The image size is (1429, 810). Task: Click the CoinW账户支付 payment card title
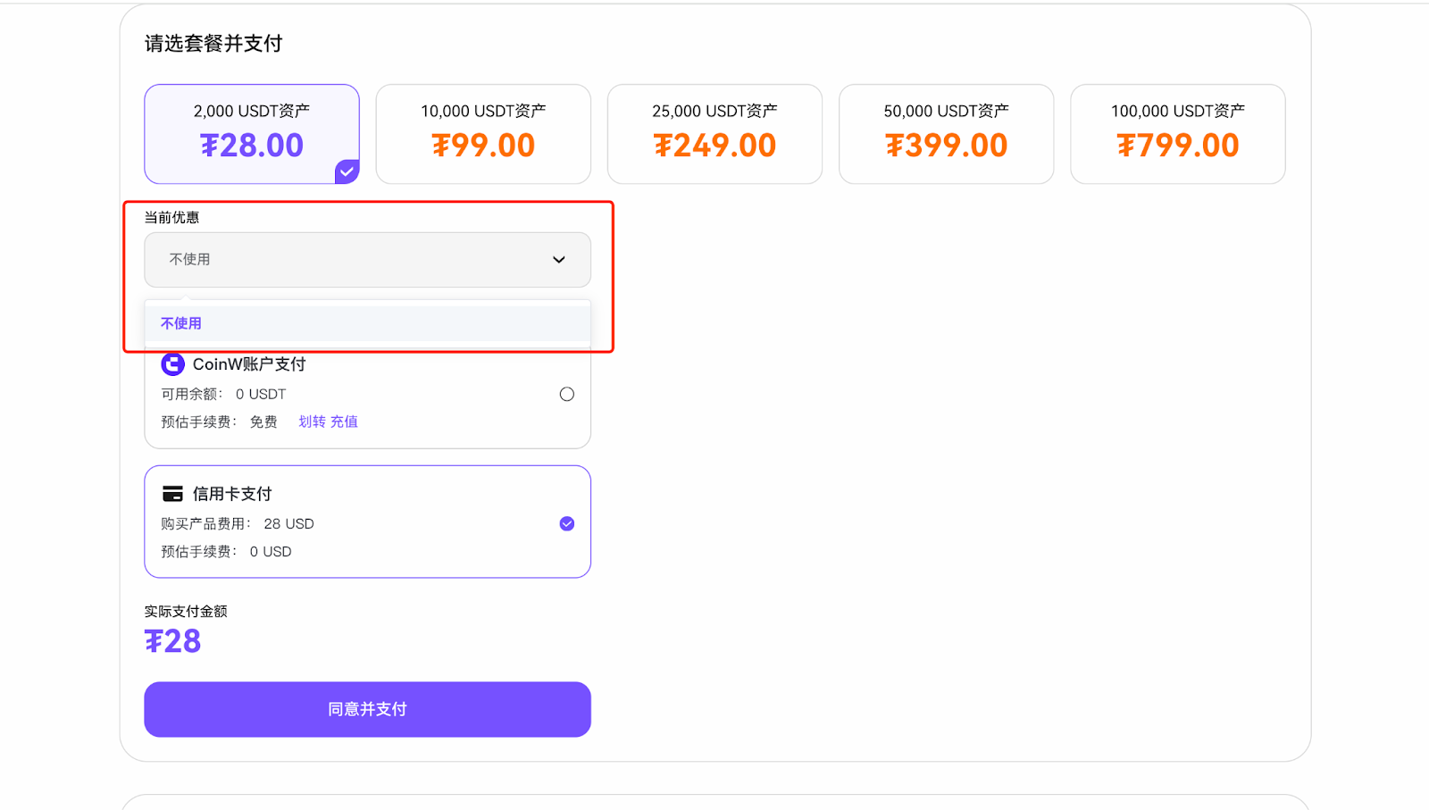pyautogui.click(x=249, y=364)
